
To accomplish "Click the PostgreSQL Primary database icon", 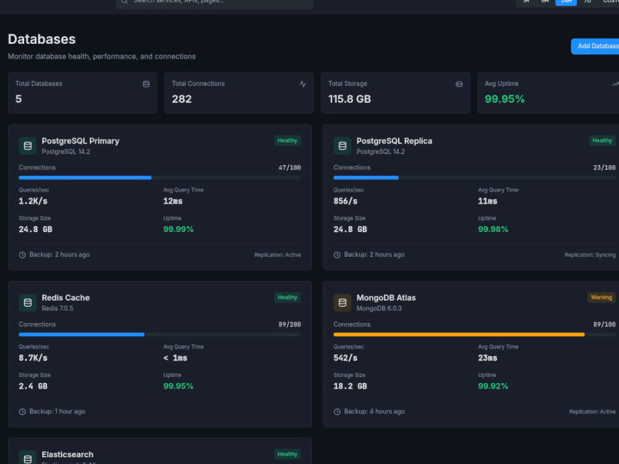I will click(28, 145).
